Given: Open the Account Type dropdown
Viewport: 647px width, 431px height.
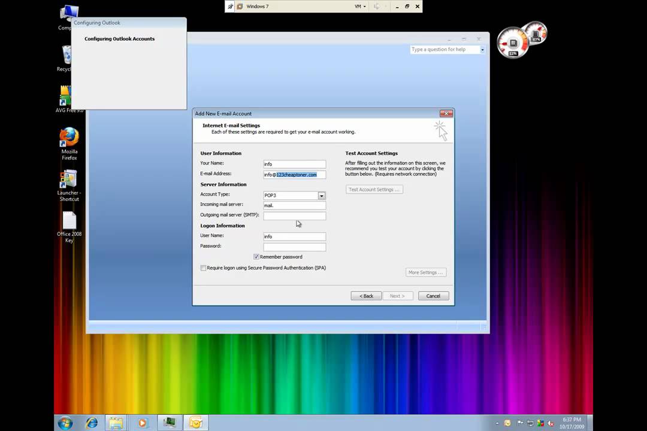Looking at the screenshot, I should click(x=322, y=196).
